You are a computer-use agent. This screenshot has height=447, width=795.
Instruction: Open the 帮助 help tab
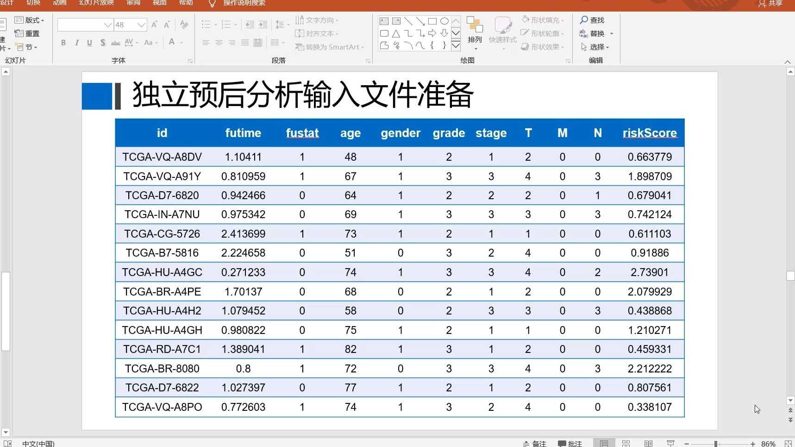186,3
